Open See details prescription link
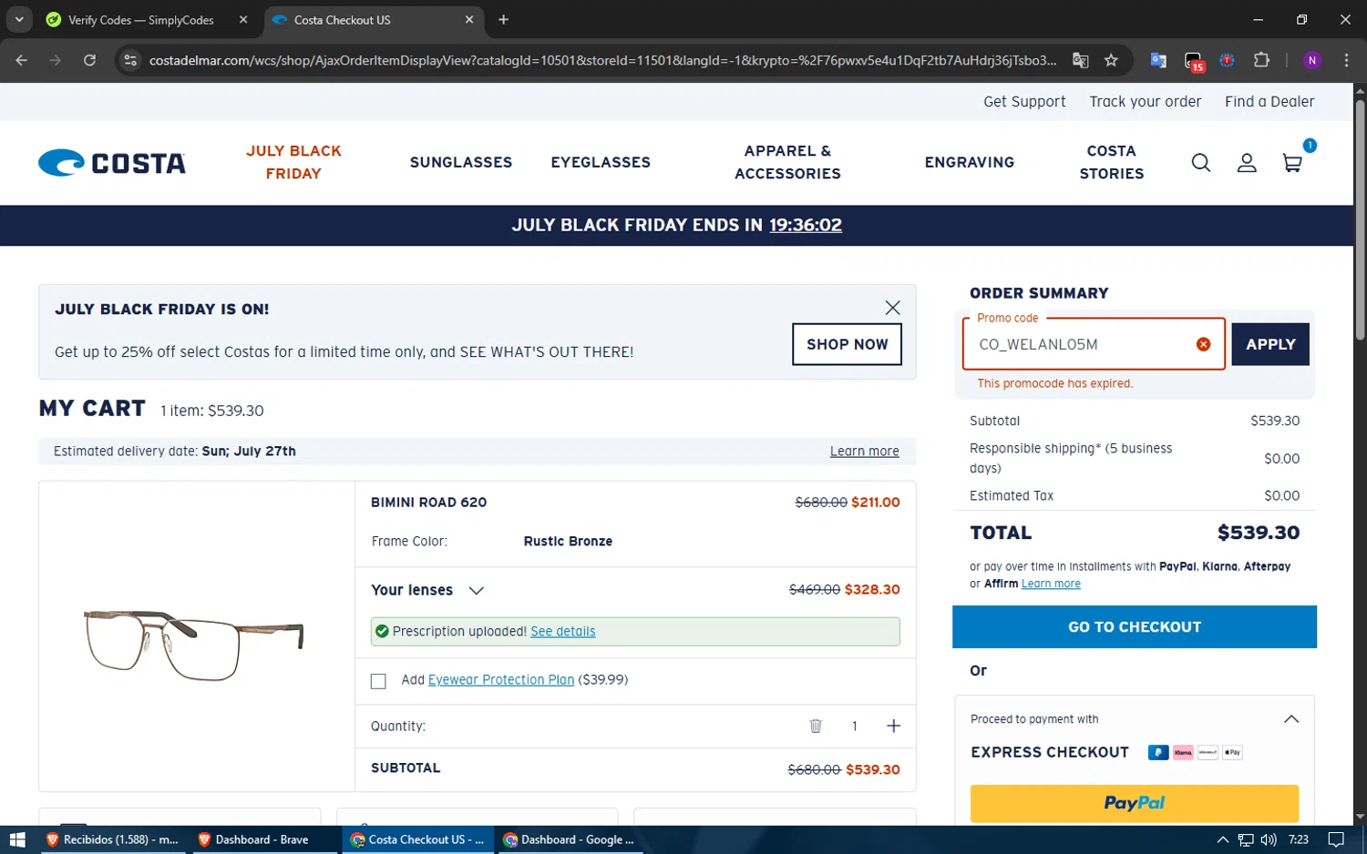 (x=562, y=631)
